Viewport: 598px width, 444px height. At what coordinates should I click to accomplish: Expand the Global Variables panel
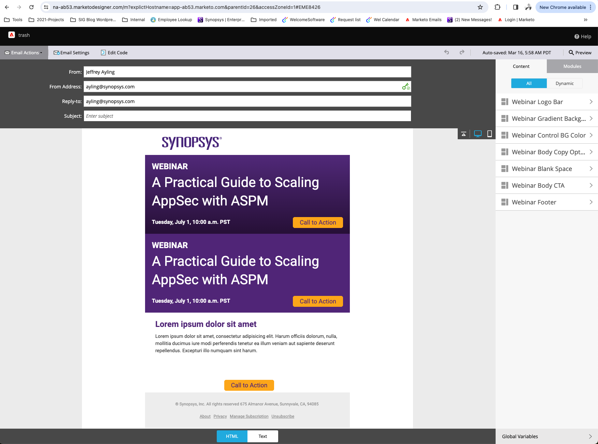[546, 436]
